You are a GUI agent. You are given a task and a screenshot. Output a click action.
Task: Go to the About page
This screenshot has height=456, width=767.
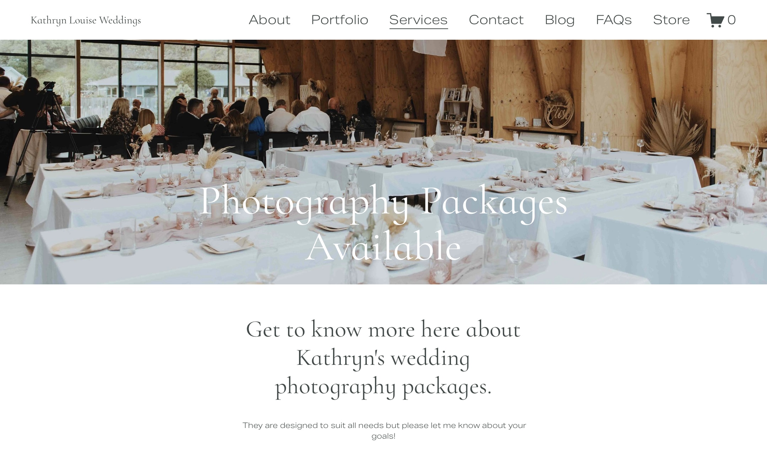(270, 20)
